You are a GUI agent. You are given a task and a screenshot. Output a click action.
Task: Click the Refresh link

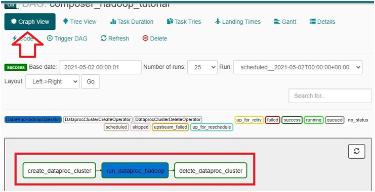tap(115, 38)
